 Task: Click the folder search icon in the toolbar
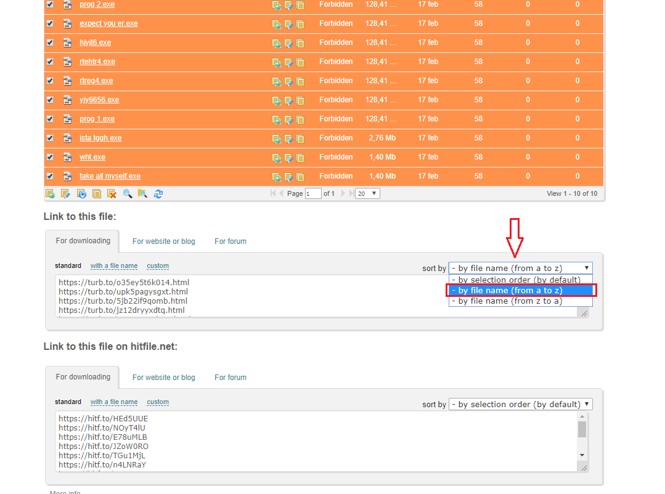[142, 194]
